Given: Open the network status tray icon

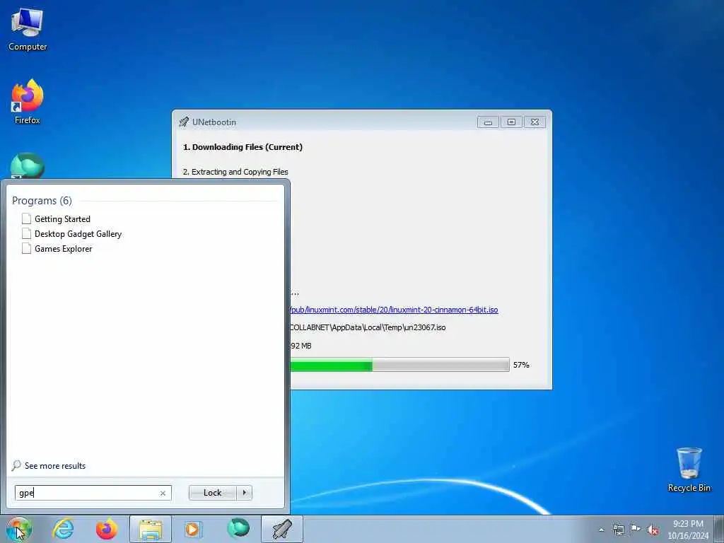Looking at the screenshot, I should click(x=618, y=530).
